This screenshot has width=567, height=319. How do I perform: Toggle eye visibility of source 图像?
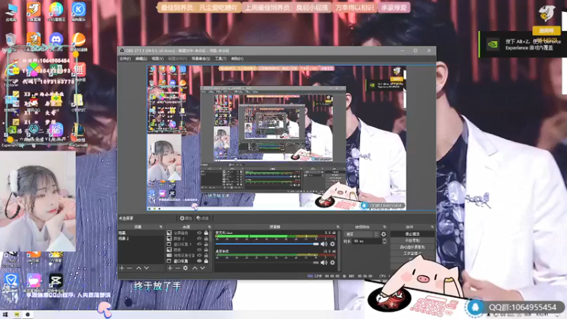[199, 250]
